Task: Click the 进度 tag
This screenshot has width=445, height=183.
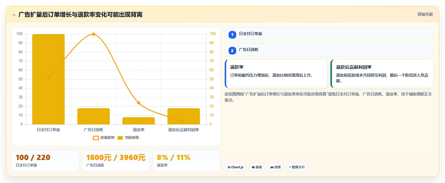Action: pyautogui.click(x=275, y=167)
